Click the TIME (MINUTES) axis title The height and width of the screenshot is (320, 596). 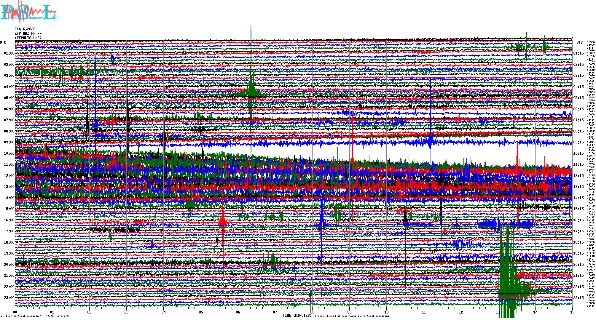(297, 316)
